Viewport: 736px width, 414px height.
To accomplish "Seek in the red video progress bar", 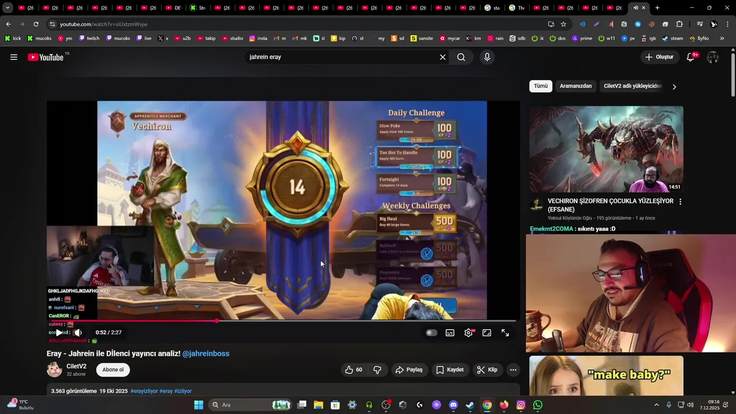I will click(x=283, y=321).
